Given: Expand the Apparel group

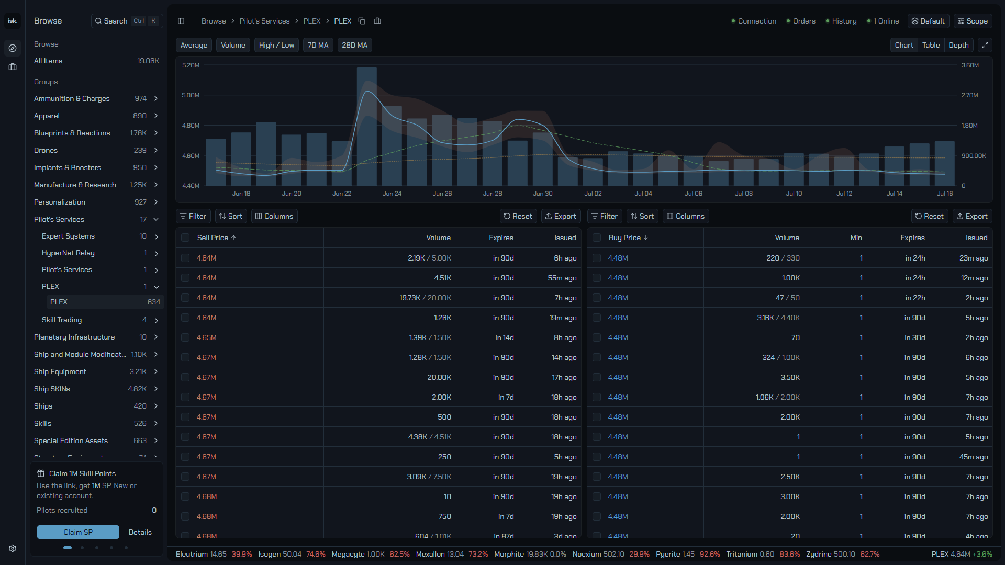Looking at the screenshot, I should tap(156, 116).
